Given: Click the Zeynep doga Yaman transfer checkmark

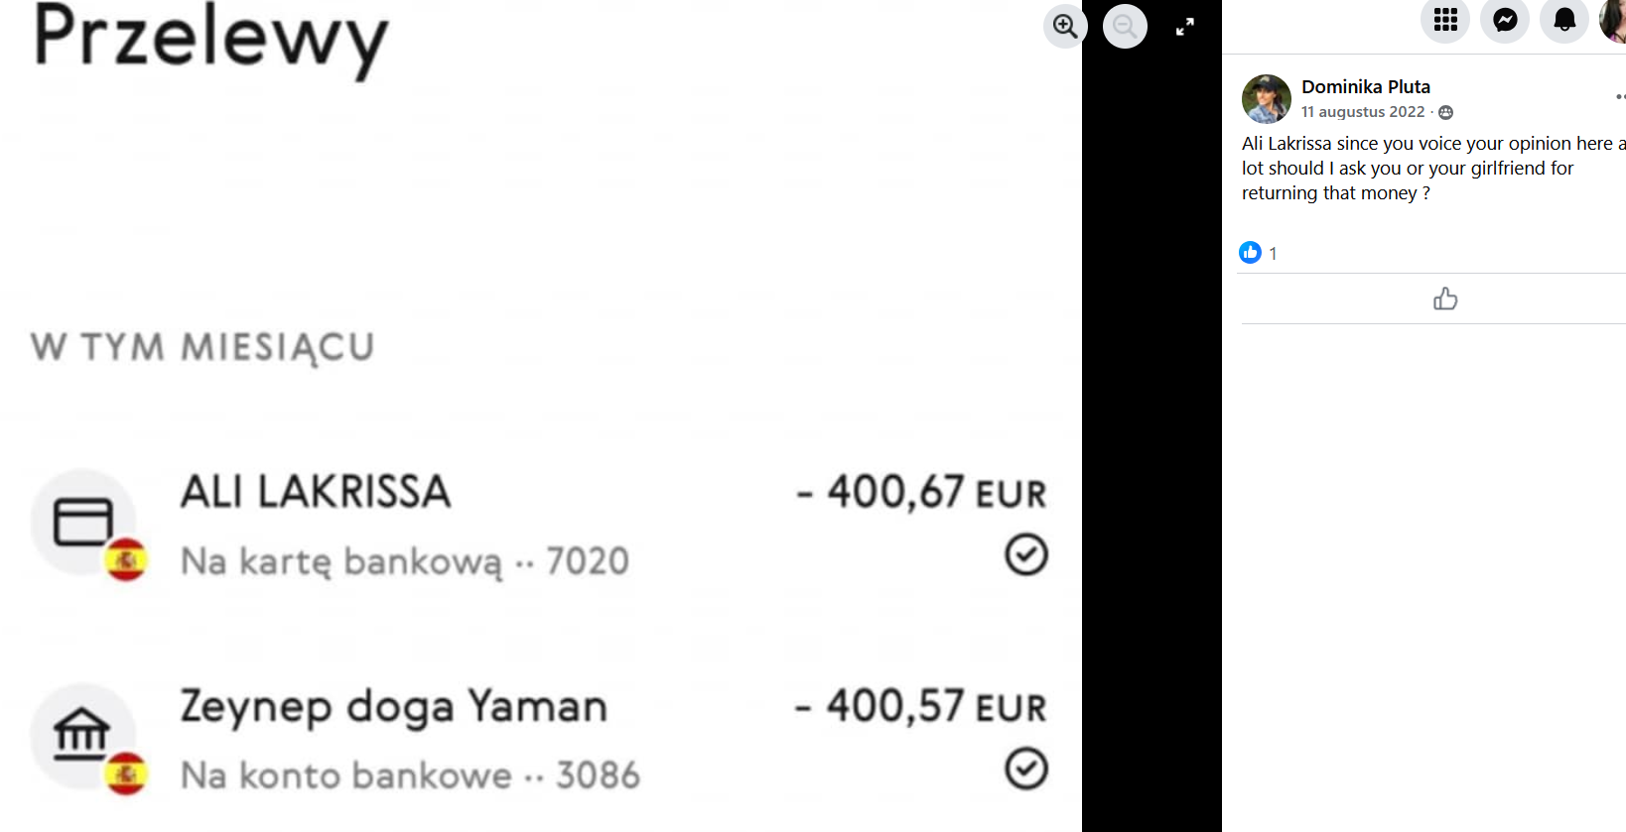Looking at the screenshot, I should click(x=1025, y=769).
